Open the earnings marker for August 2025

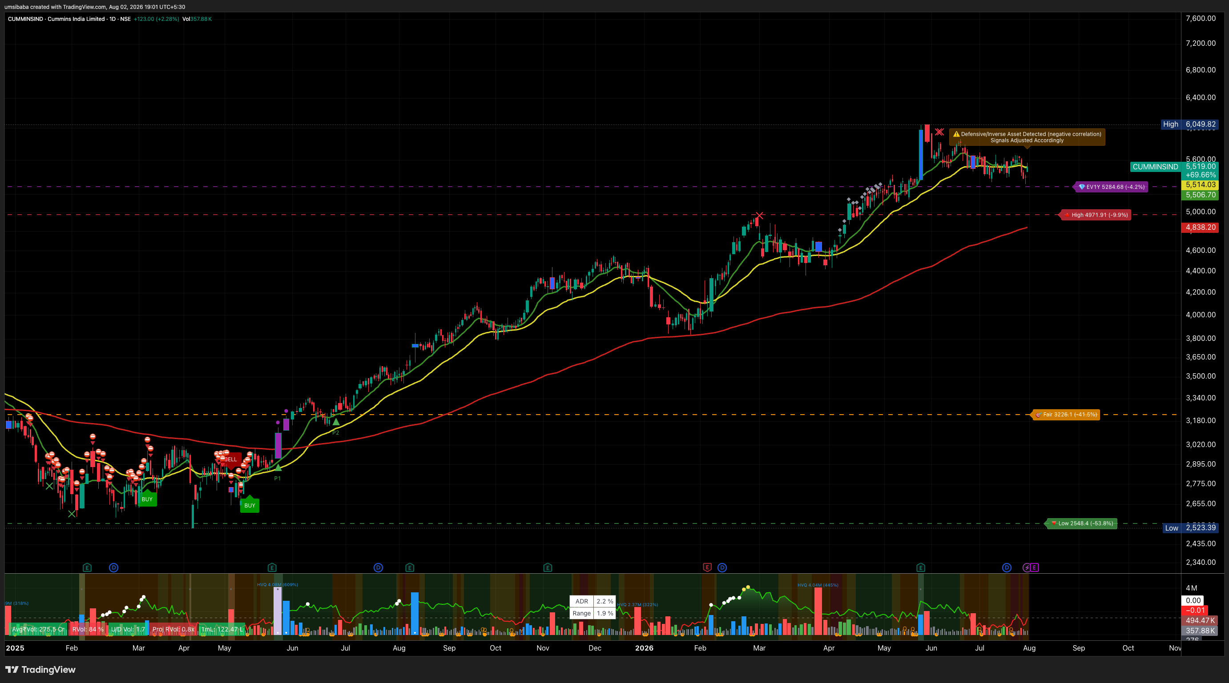410,567
